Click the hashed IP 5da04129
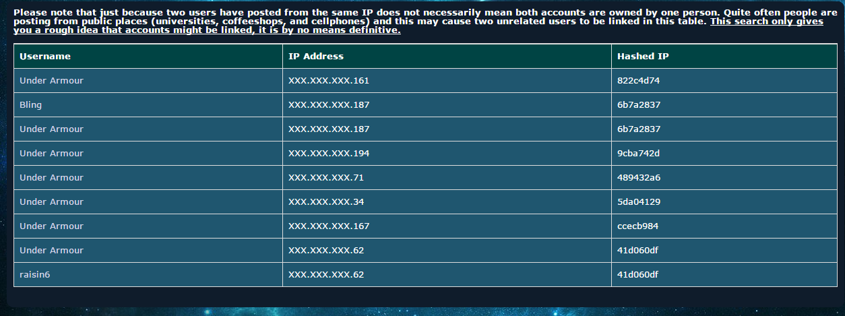The height and width of the screenshot is (316, 845). click(x=639, y=202)
